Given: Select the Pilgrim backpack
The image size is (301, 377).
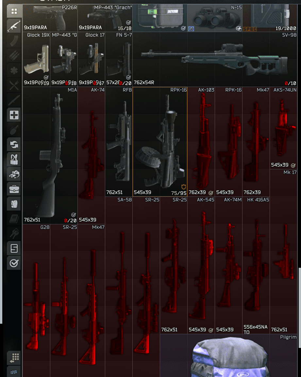Looking at the screenshot, I should coord(229,356).
